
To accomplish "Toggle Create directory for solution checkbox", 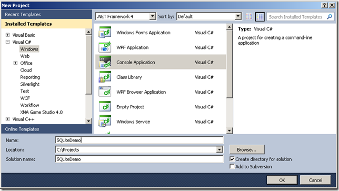I will pyautogui.click(x=232, y=159).
